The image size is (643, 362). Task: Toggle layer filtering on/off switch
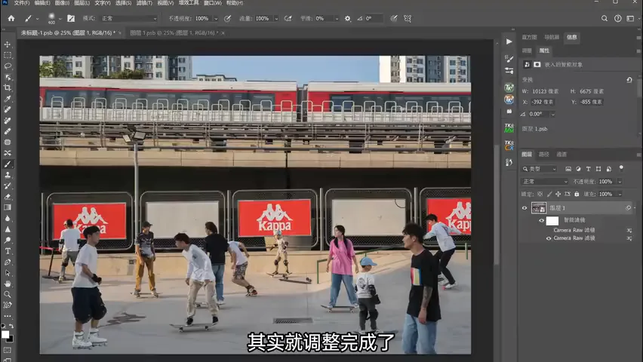pos(621,168)
